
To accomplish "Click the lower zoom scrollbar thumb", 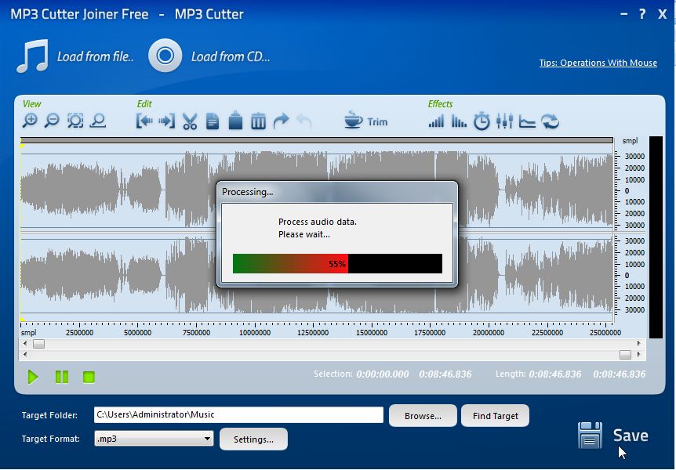I will point(625,355).
